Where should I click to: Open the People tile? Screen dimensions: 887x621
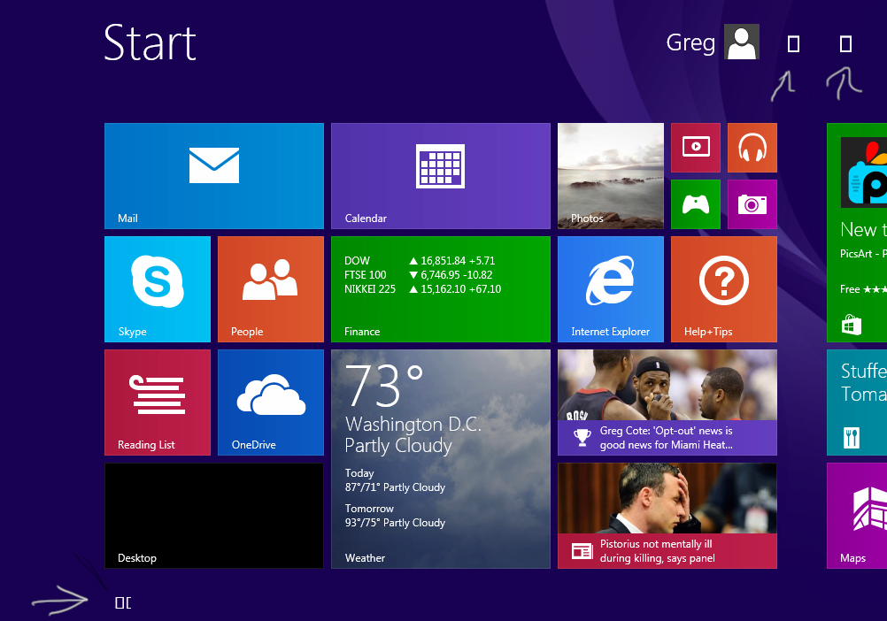point(270,288)
